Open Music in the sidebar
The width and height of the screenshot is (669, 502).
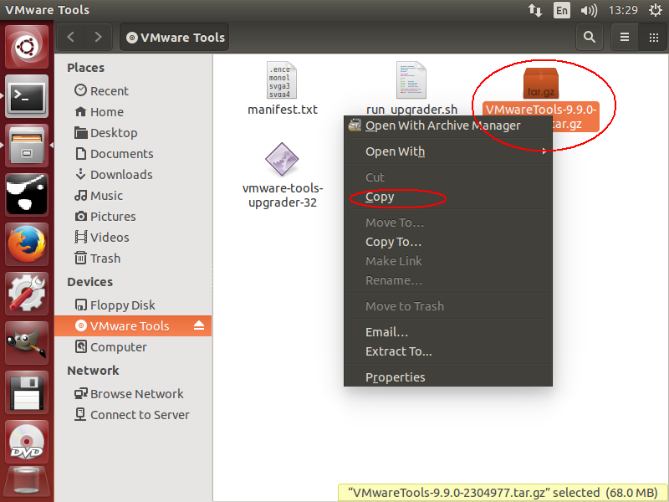[133, 196]
